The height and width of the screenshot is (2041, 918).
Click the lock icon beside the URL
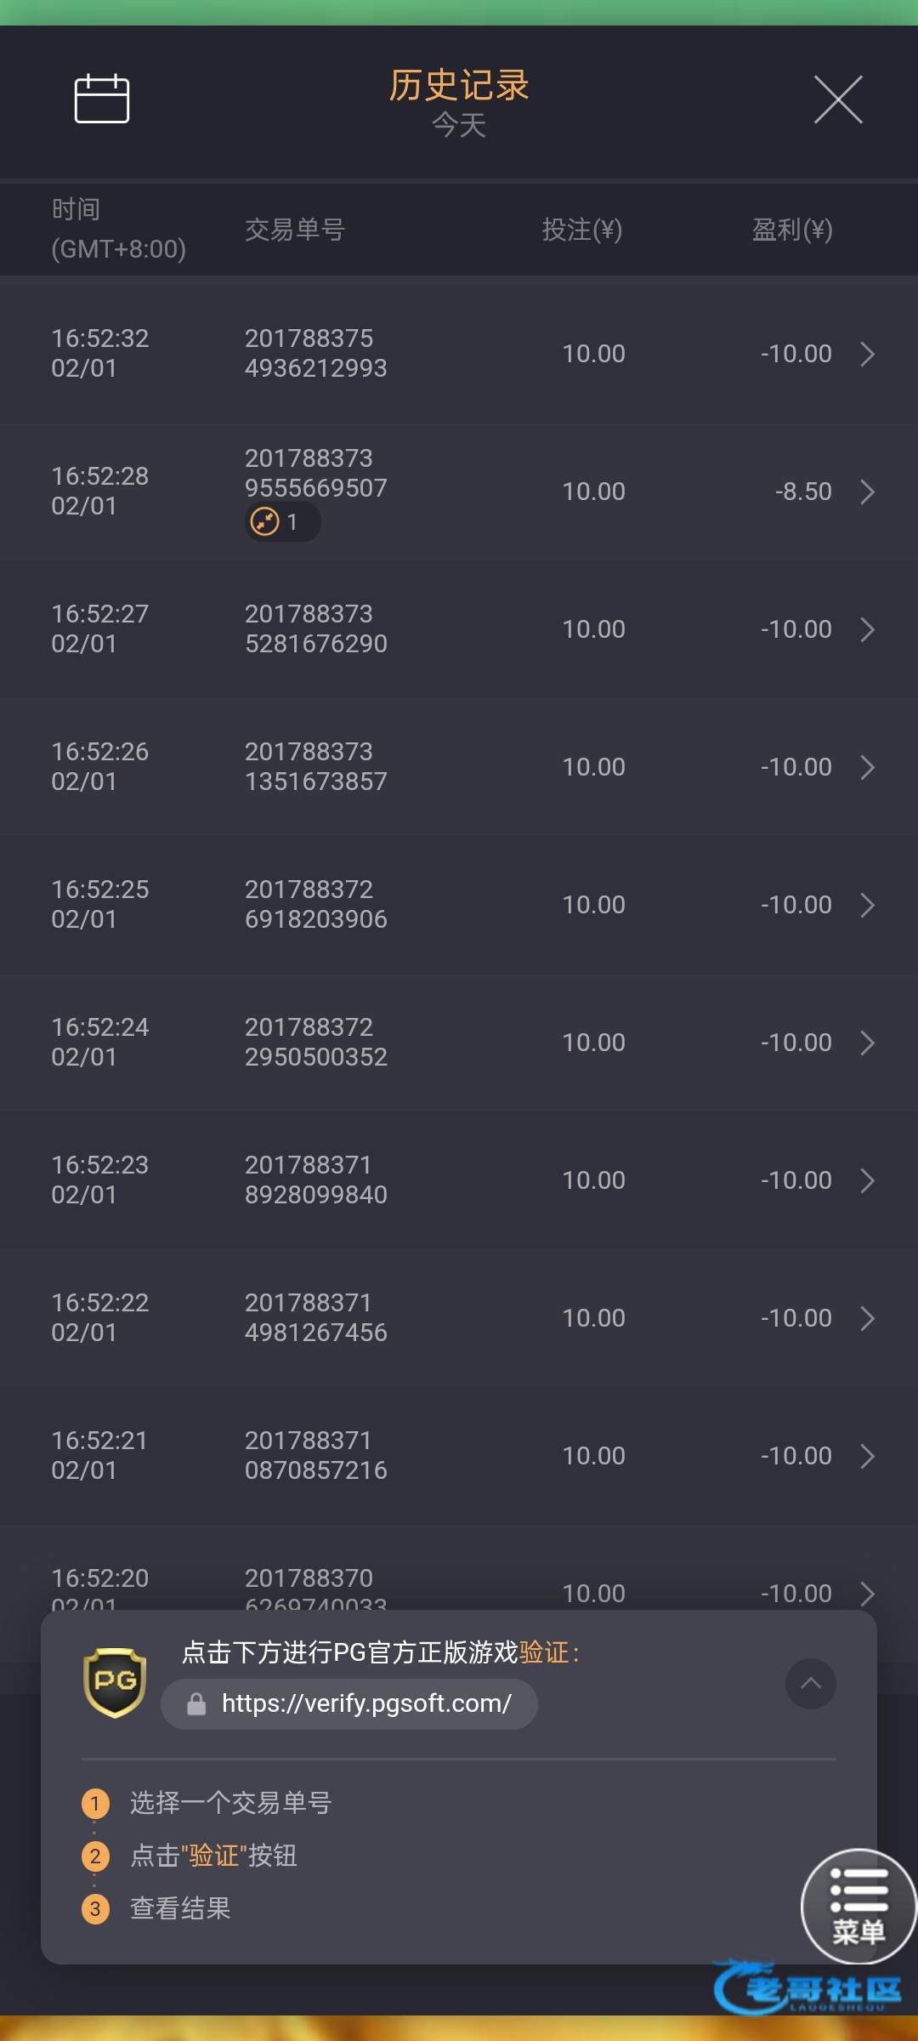point(196,1704)
